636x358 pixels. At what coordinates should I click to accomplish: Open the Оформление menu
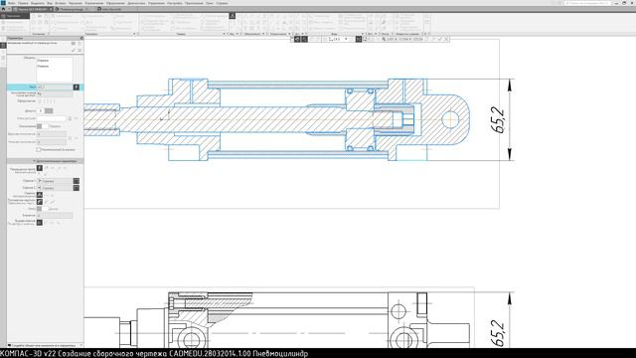[115, 3]
